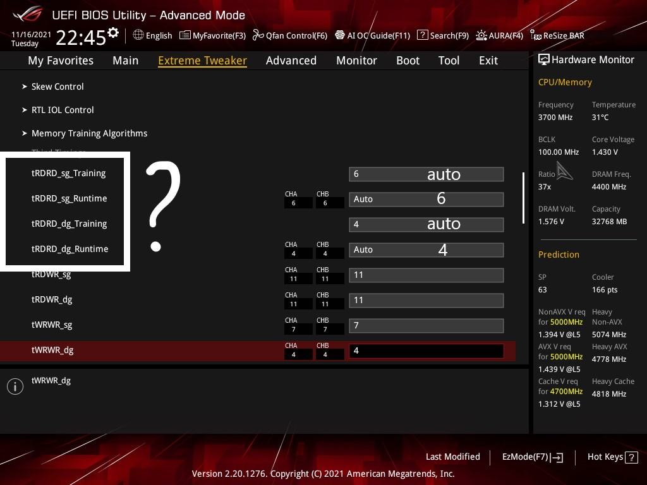Open the AURA(F4) lighting icon

click(x=481, y=35)
